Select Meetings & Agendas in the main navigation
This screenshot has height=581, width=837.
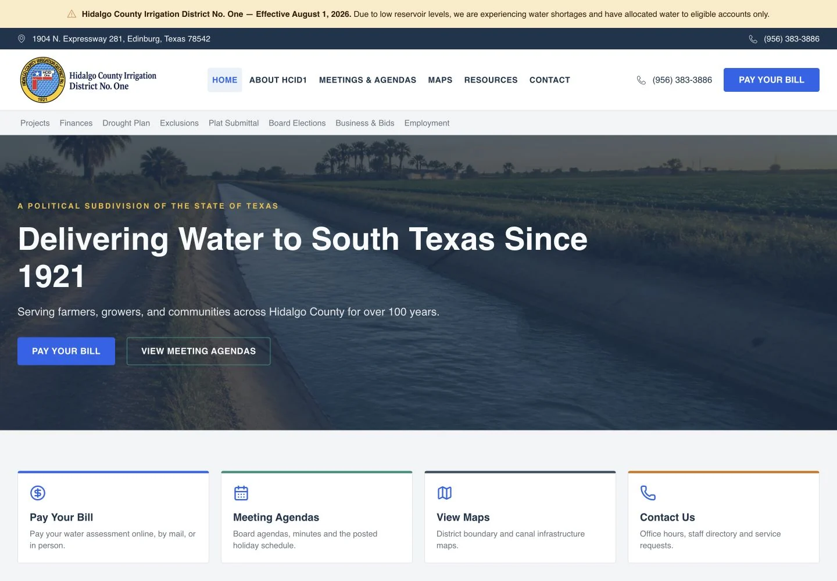click(x=367, y=80)
